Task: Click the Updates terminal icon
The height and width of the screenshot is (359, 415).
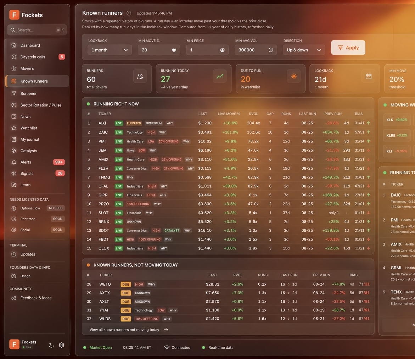Action: [14, 254]
